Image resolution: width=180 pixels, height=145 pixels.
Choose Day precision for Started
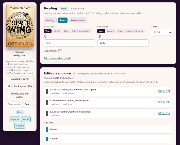[66, 31]
